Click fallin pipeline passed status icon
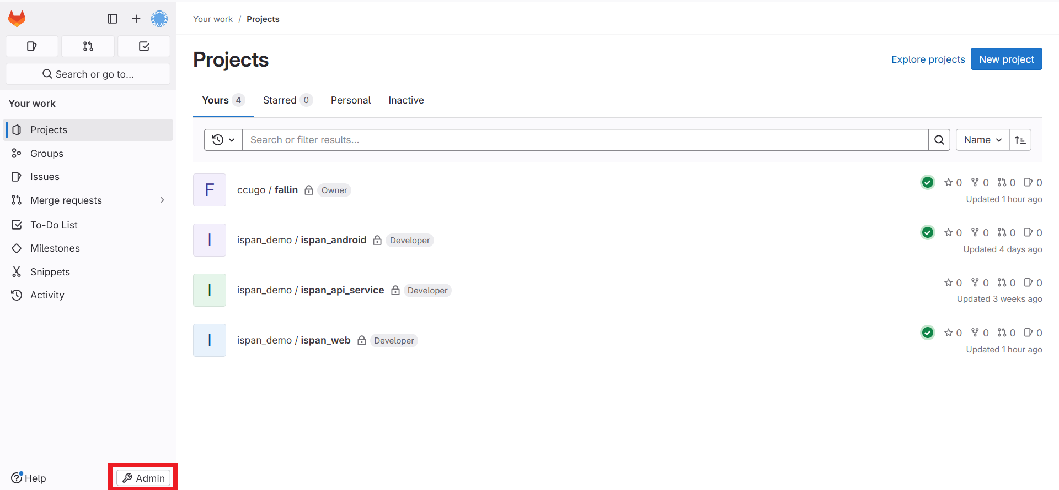Image resolution: width=1059 pixels, height=490 pixels. point(928,182)
